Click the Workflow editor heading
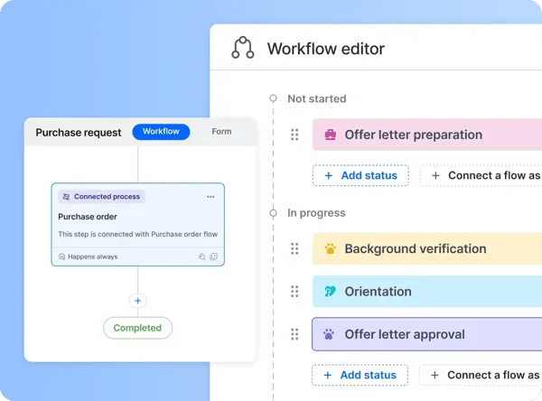This screenshot has height=401, width=542. pos(325,49)
